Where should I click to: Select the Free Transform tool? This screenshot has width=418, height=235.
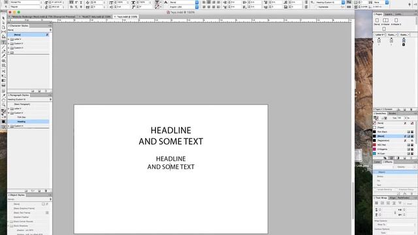[x=3, y=76]
